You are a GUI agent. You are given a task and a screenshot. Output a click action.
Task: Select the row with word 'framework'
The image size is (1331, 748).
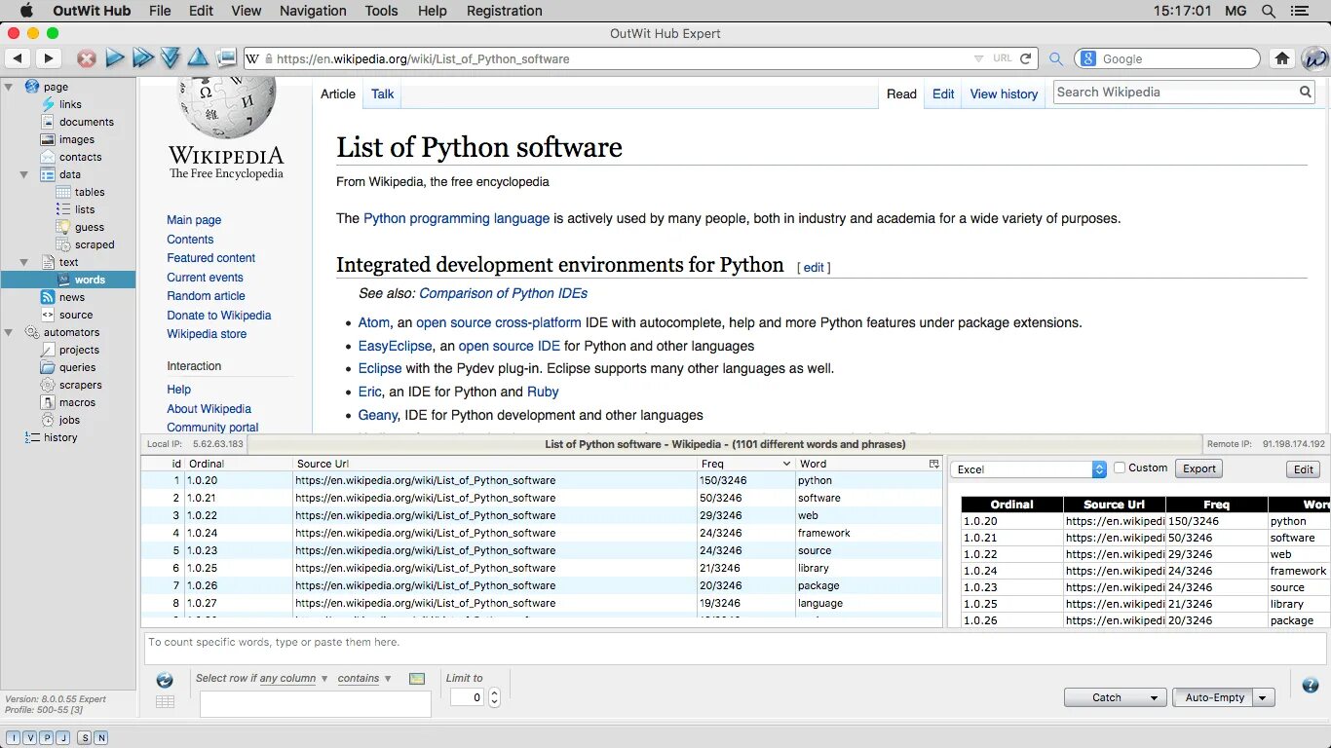coord(542,533)
